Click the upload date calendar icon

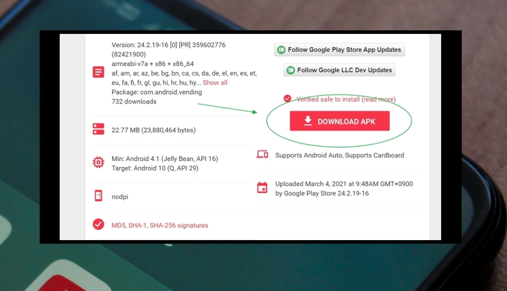[262, 188]
